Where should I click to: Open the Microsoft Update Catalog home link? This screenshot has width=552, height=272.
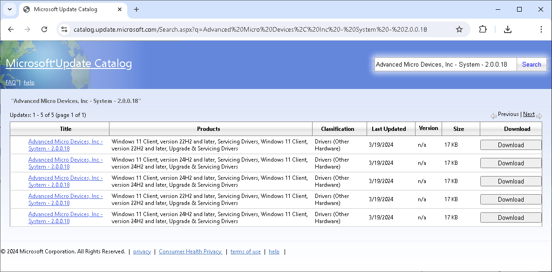point(68,64)
